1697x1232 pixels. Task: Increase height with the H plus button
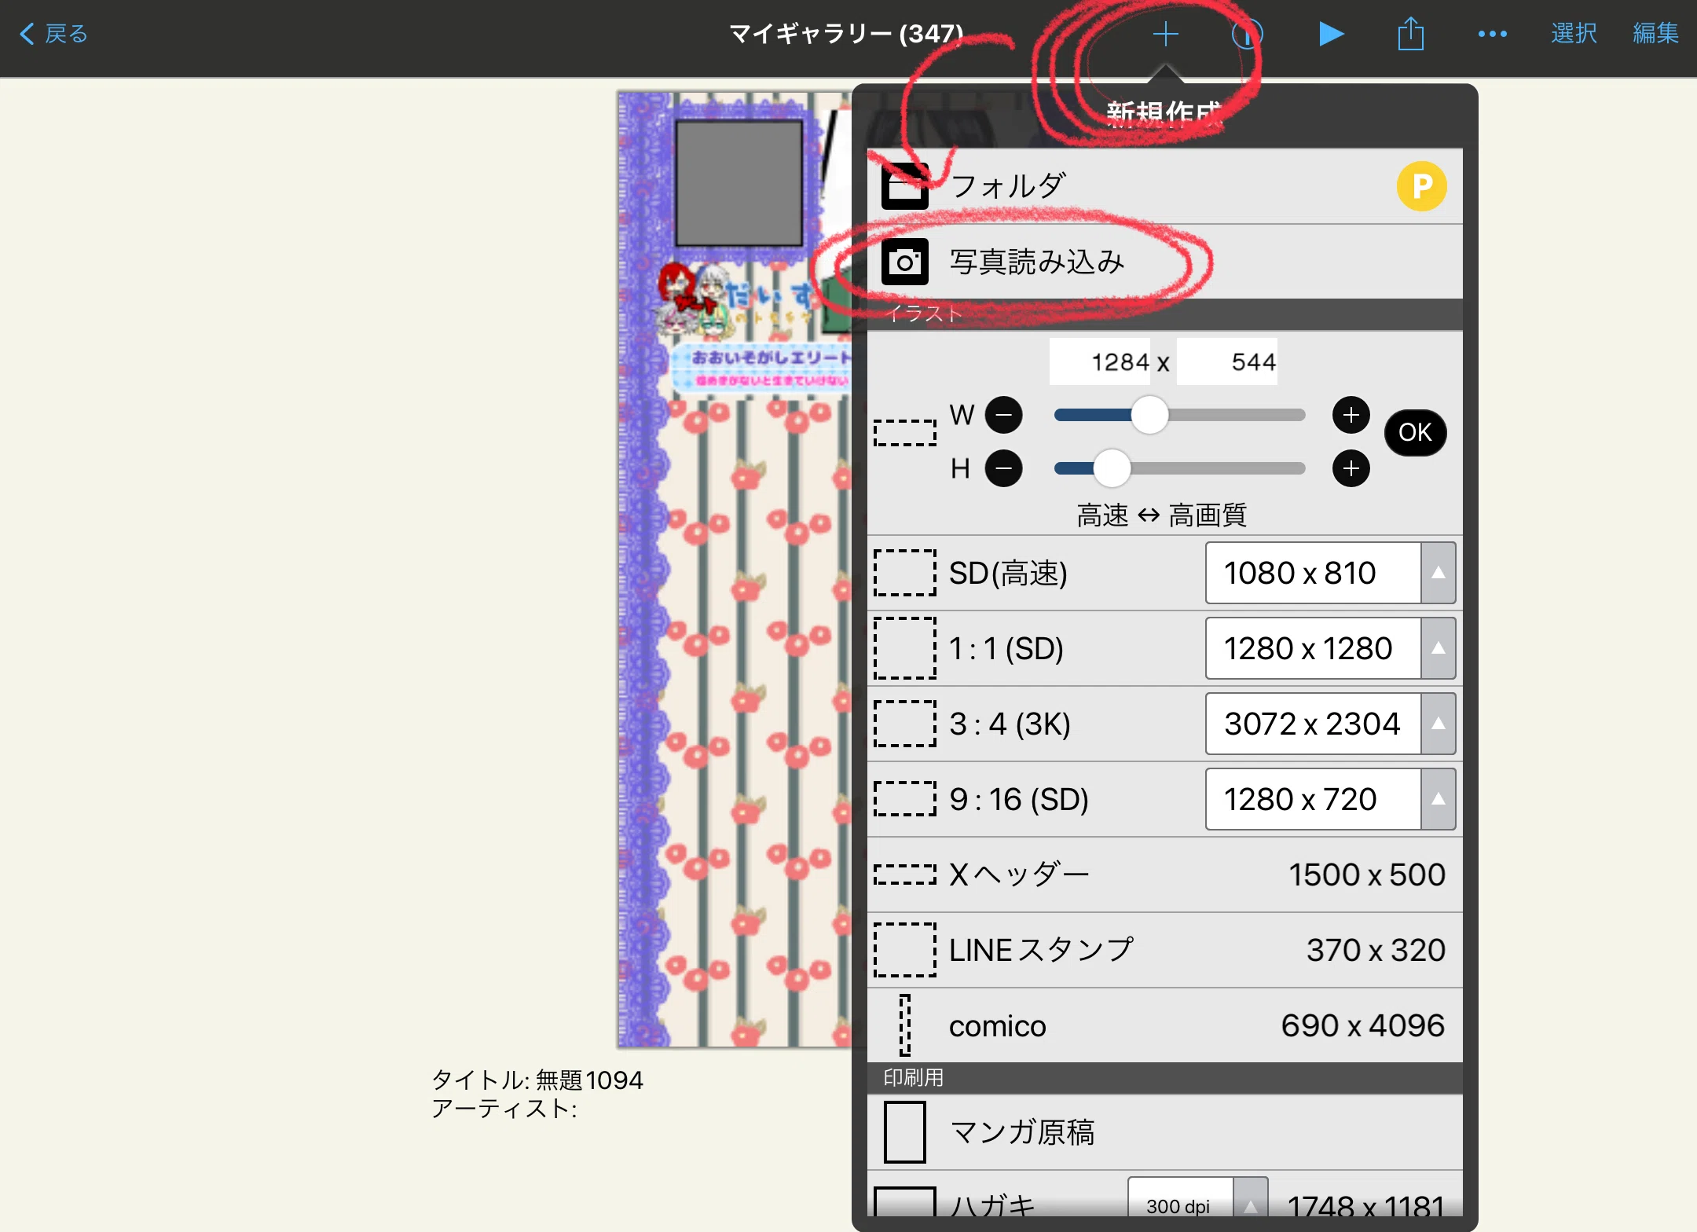coord(1351,468)
